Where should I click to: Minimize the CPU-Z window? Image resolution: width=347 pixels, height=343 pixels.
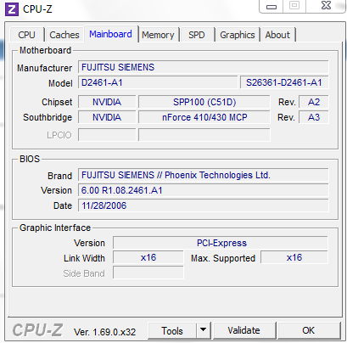[x=271, y=6]
